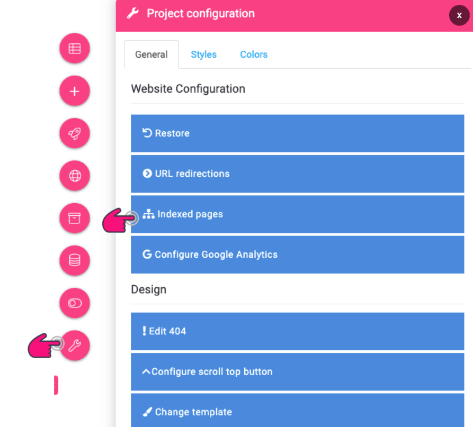Open the wrench configuration sidebar icon

click(x=75, y=346)
